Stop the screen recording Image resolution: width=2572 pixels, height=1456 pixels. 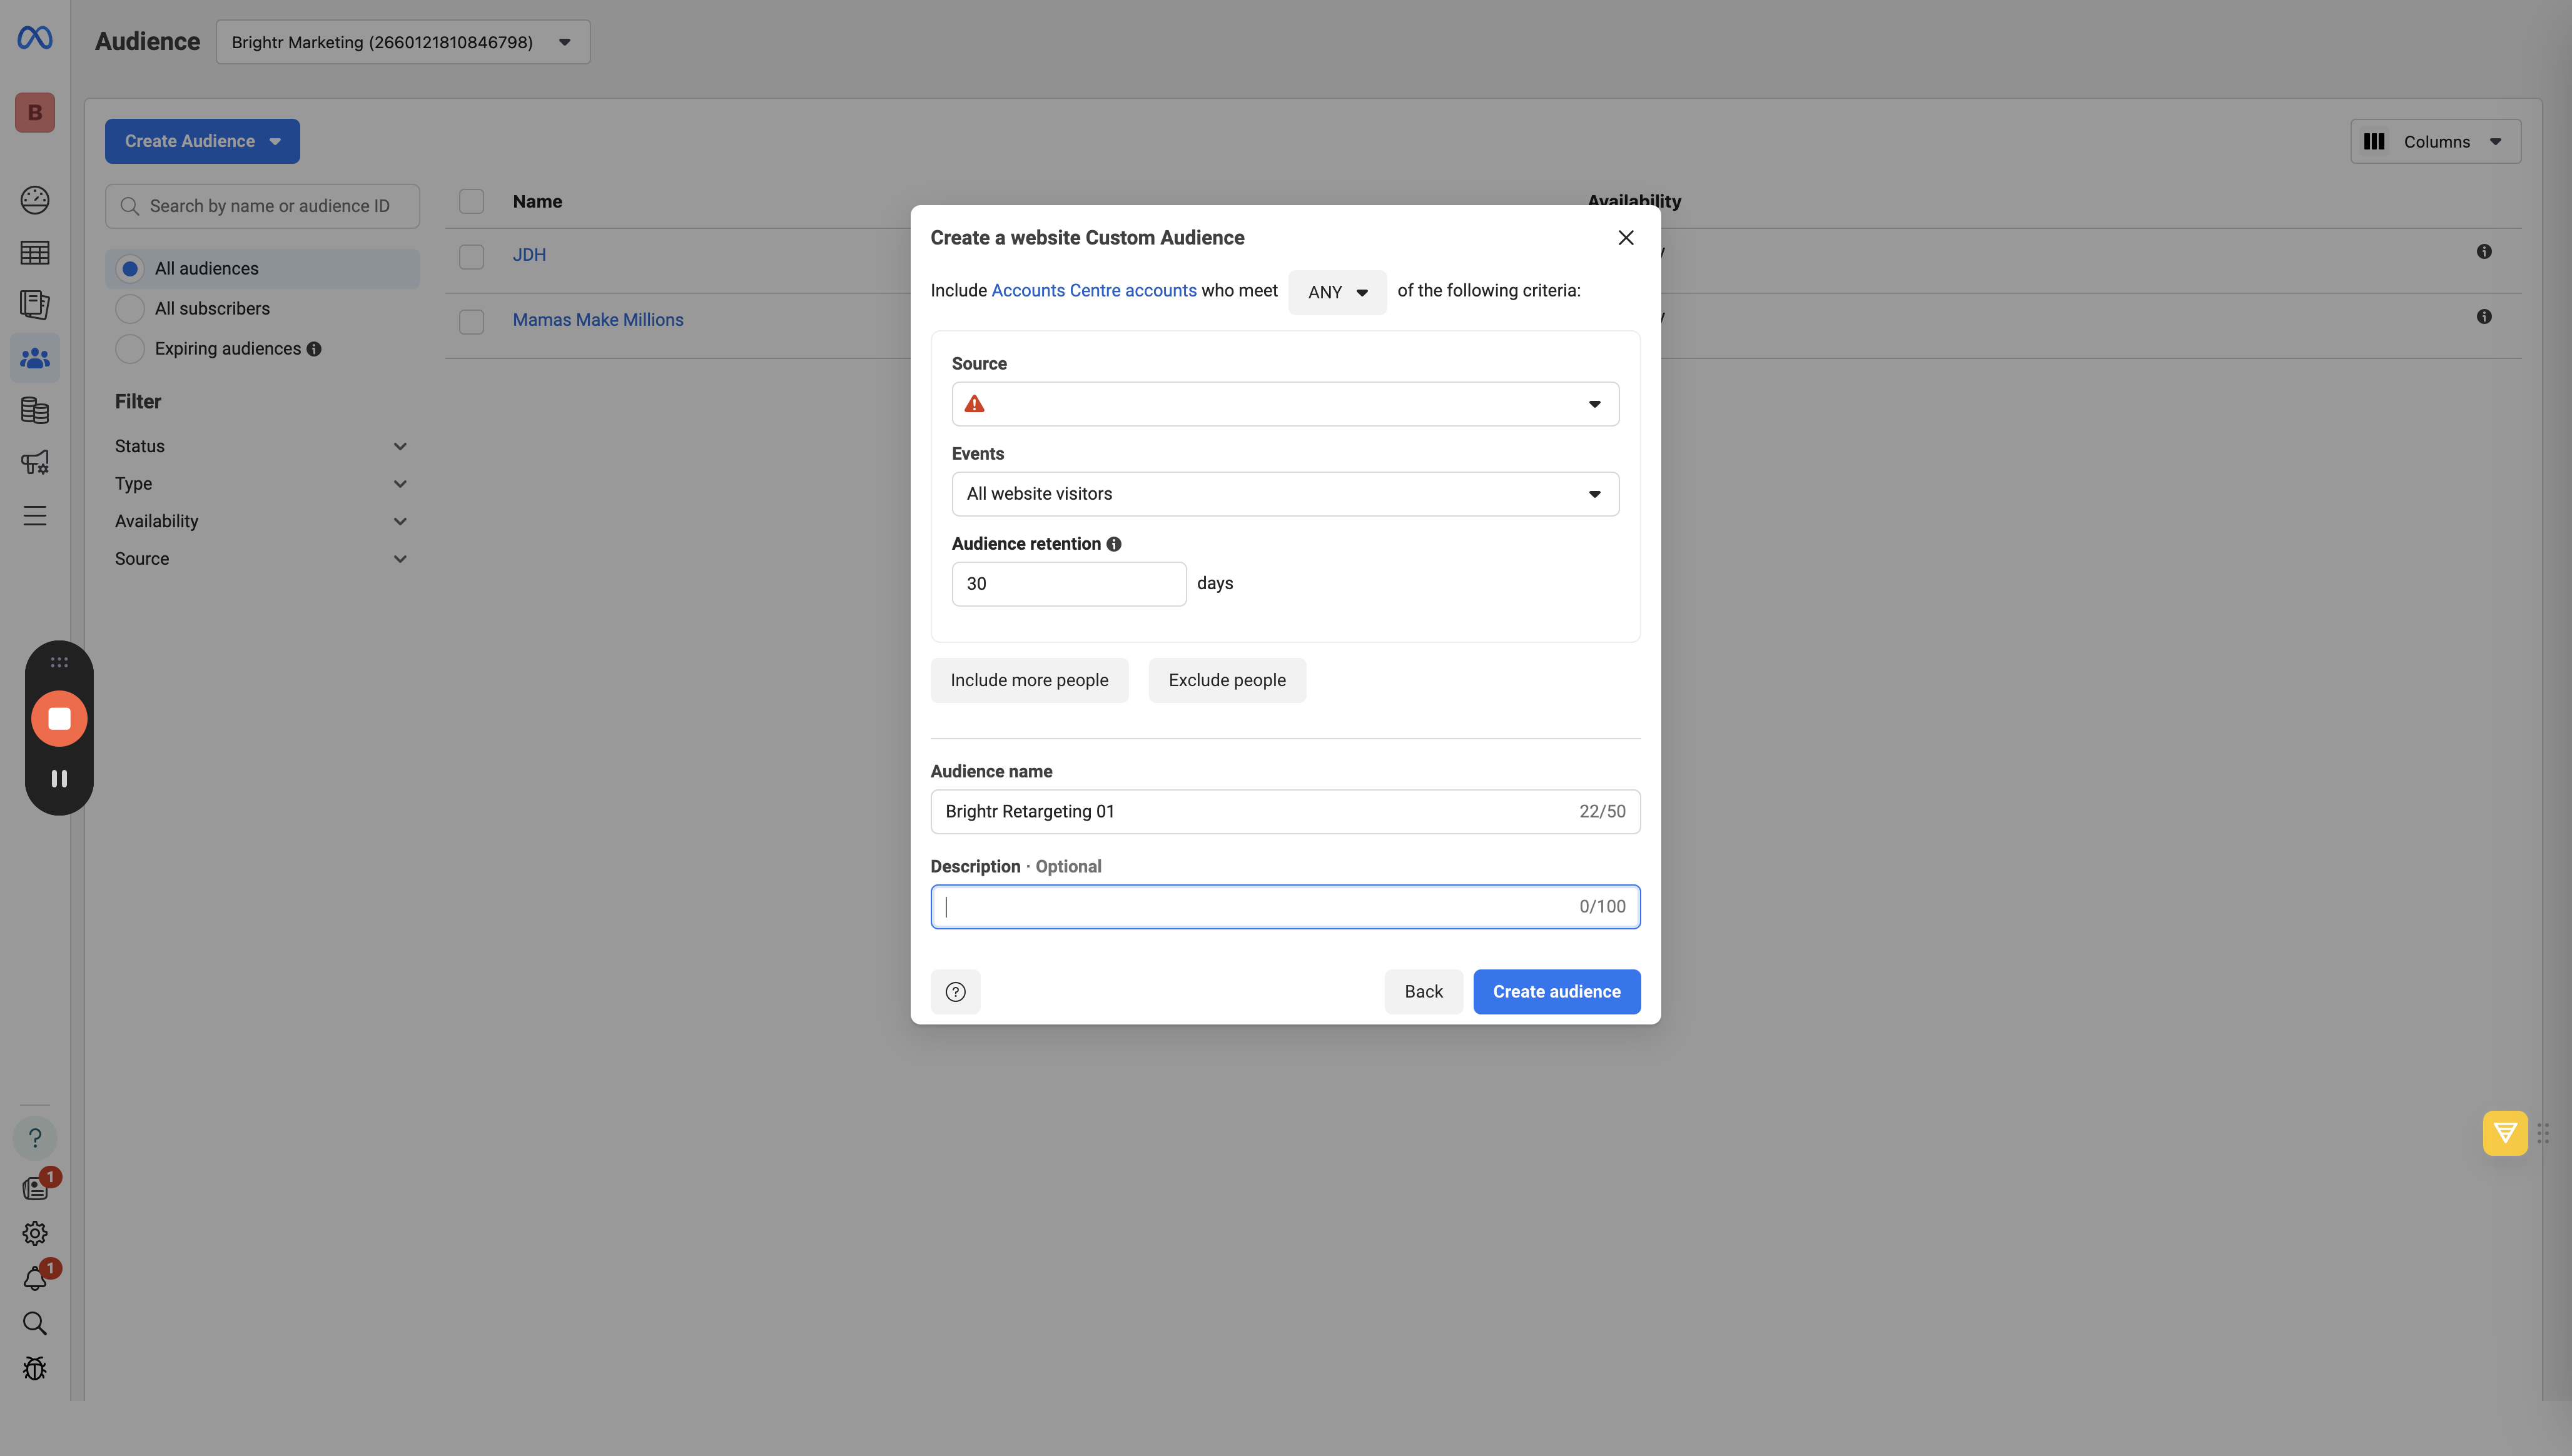click(x=59, y=718)
